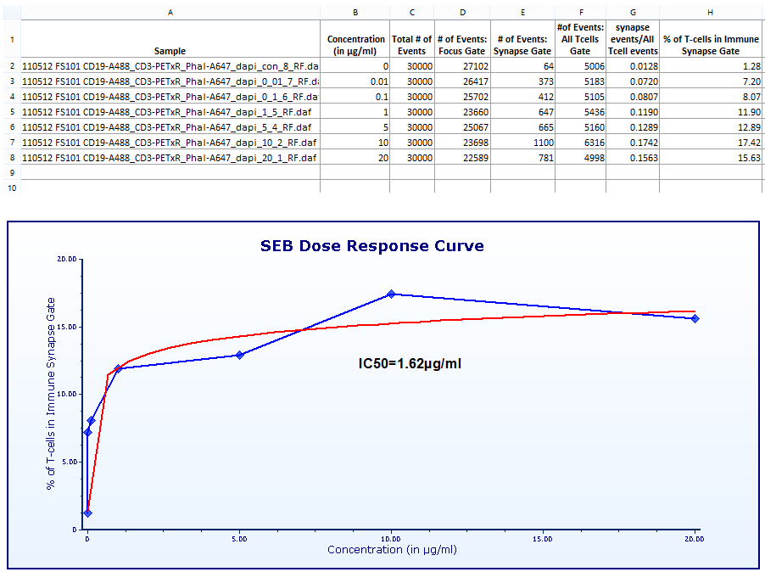Select the '% of T-cells in Immune Synapse Gate' header cell

pyautogui.click(x=711, y=45)
